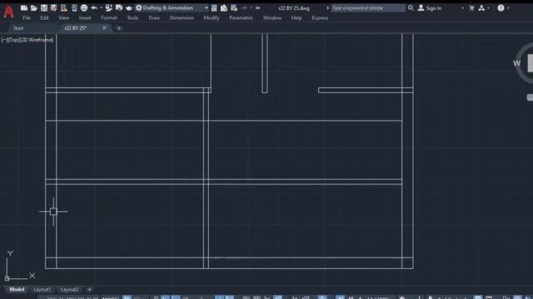Switch to the Layout1 tab
The height and width of the screenshot is (299, 533).
coord(42,290)
